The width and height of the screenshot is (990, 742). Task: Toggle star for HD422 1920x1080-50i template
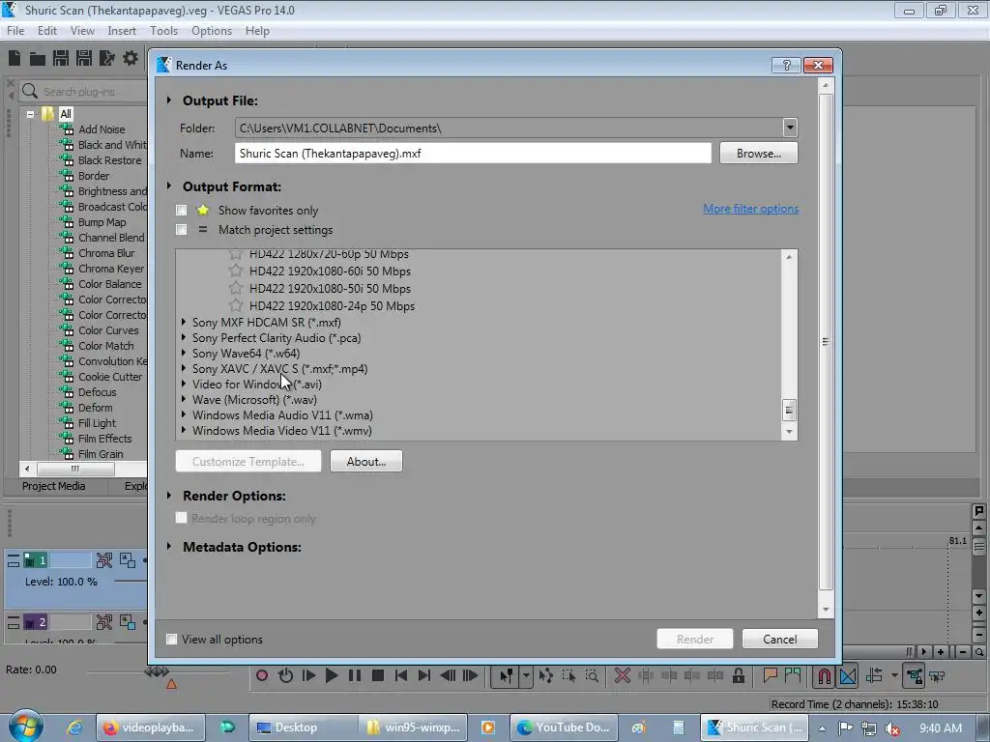coord(236,288)
